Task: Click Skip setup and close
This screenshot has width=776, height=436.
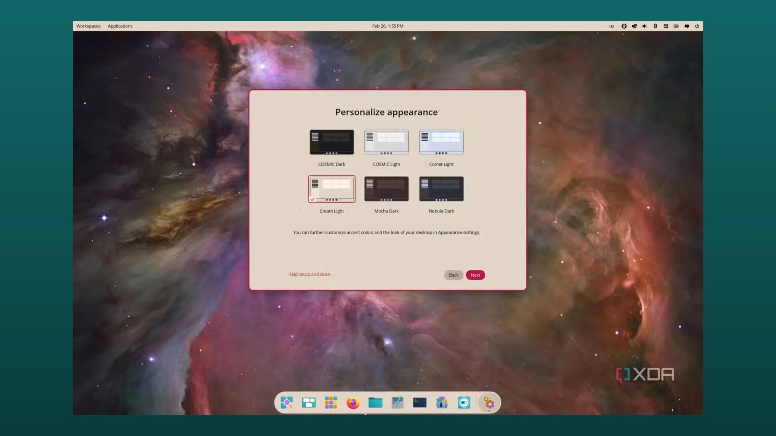Action: tap(310, 274)
